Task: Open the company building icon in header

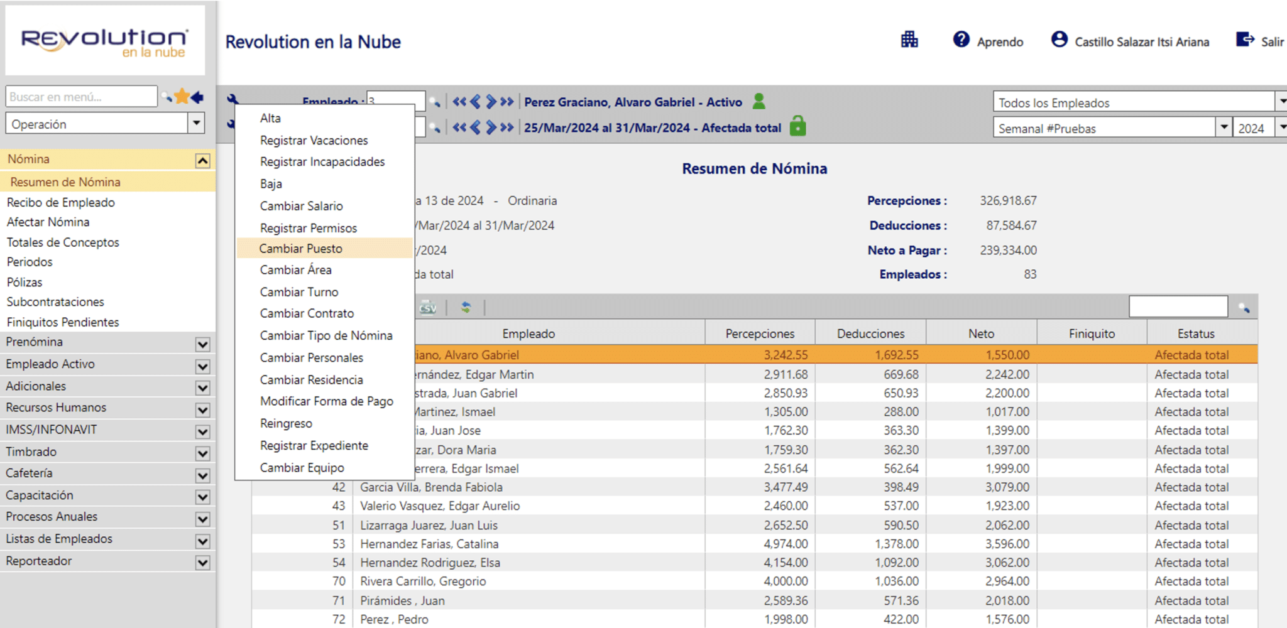Action: [909, 40]
